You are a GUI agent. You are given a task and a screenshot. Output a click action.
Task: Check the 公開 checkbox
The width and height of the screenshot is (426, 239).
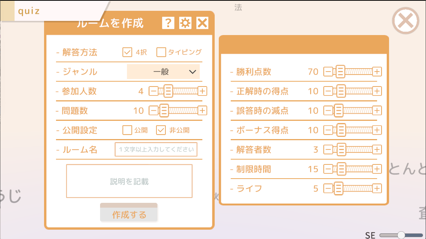[127, 130]
